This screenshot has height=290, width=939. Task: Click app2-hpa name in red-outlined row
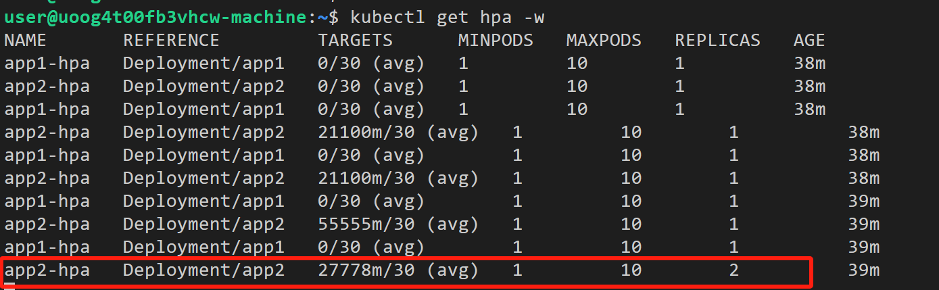point(47,271)
